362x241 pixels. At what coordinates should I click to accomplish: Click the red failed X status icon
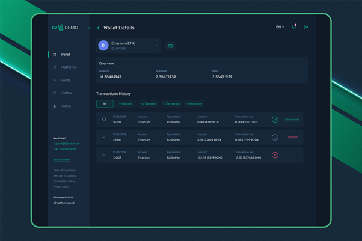point(275,155)
